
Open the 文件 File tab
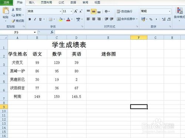[x=6, y=3]
